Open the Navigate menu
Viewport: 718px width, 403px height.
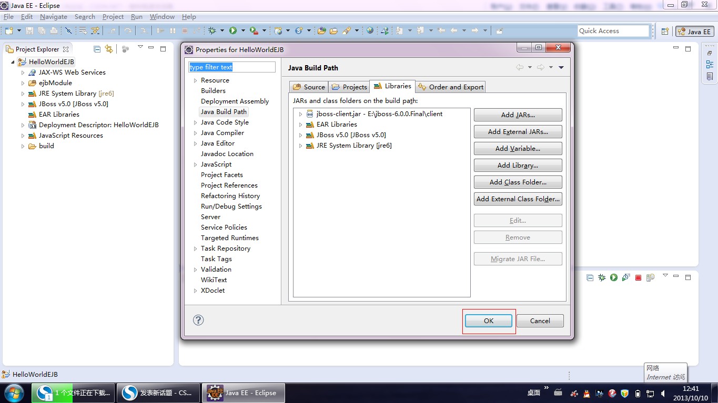[x=54, y=17]
